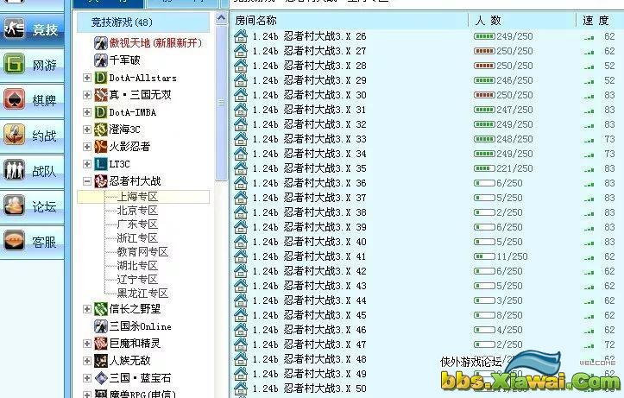The image size is (624, 398).
Task: Open 傲视天地 (新服新开) game entry
Action: (154, 42)
